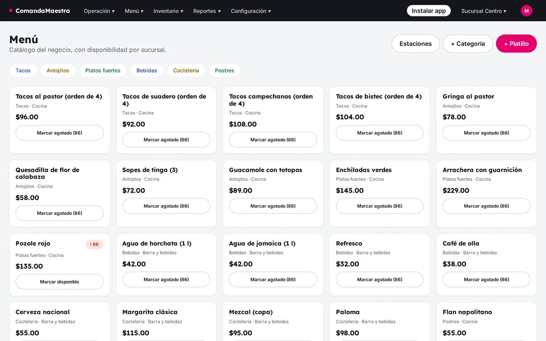
Task: Click the Guacamole con totopos title
Action: [x=266, y=170]
